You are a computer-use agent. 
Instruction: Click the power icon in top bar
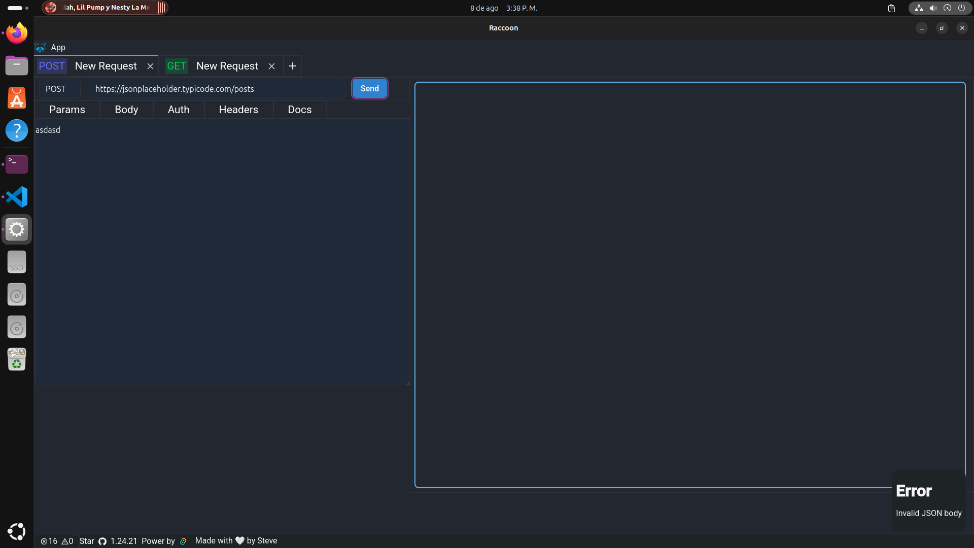(x=961, y=8)
